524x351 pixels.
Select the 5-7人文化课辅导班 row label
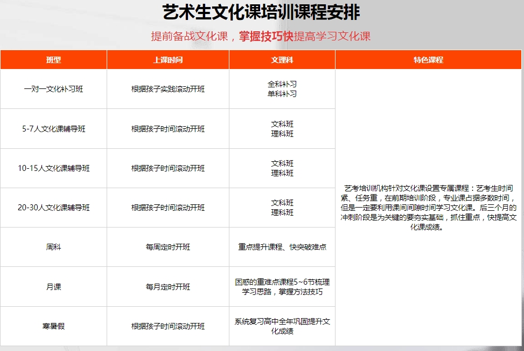tap(53, 129)
